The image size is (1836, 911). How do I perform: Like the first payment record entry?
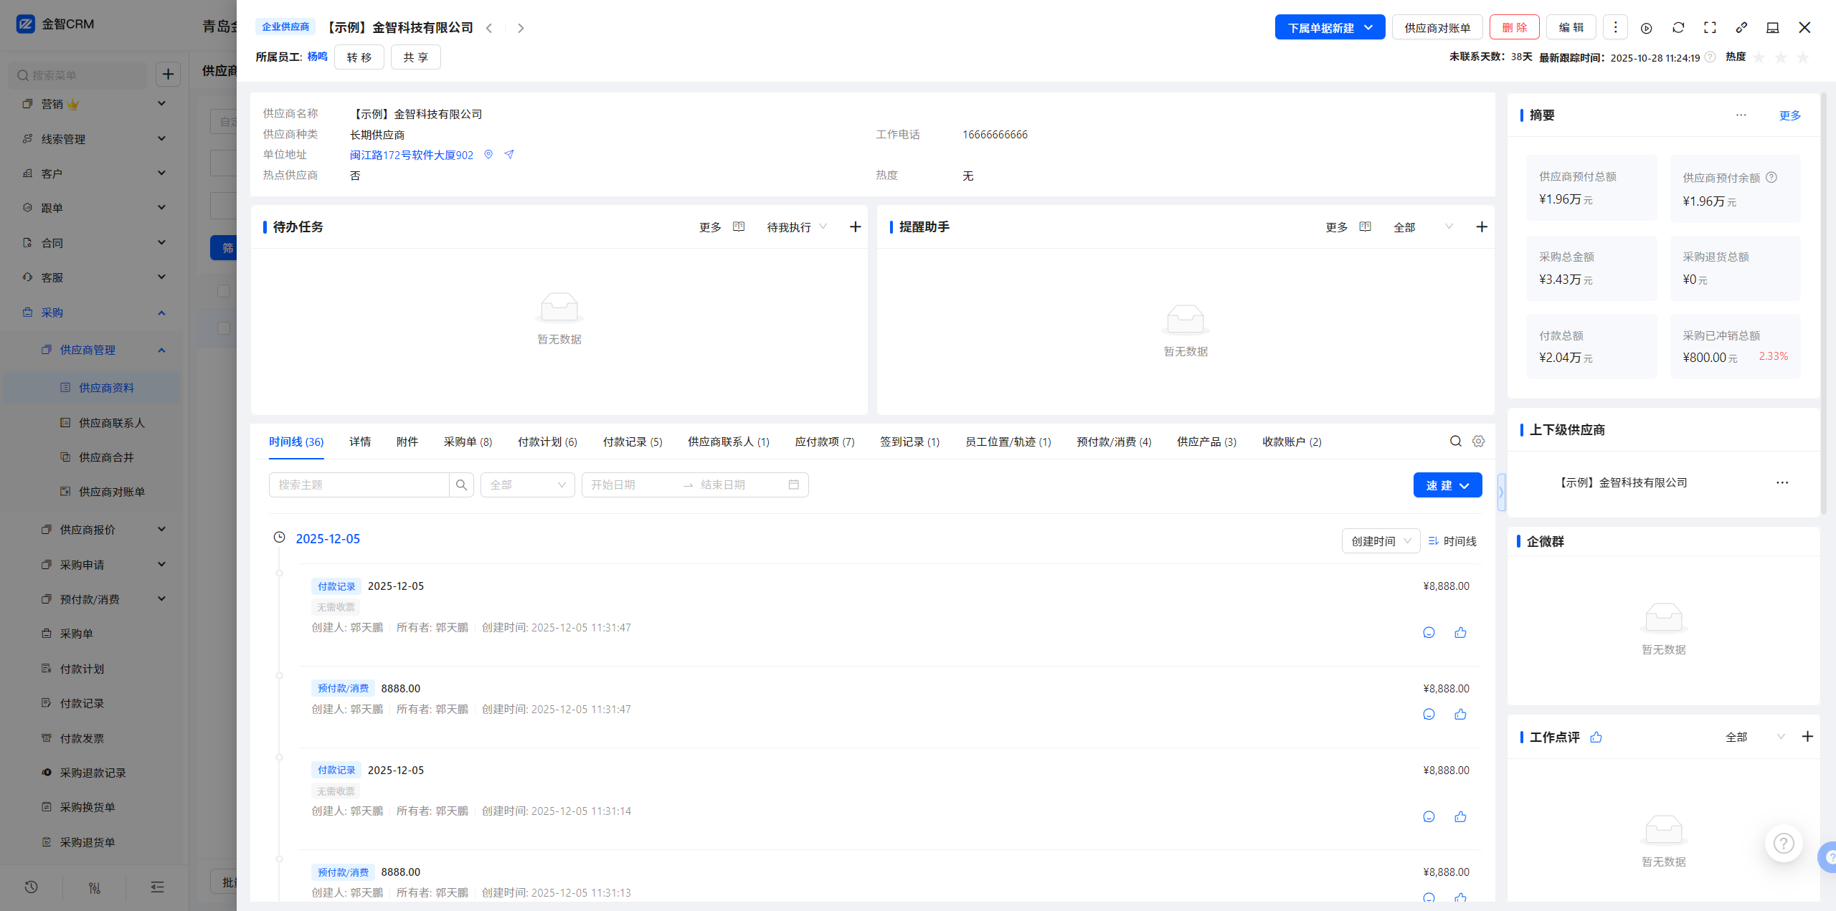[1460, 632]
